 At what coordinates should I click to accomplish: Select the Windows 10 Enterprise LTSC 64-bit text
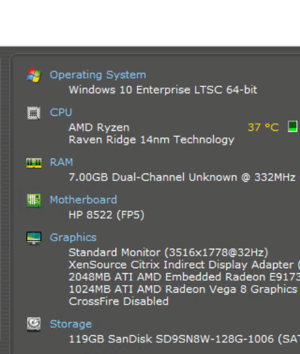coord(163,90)
